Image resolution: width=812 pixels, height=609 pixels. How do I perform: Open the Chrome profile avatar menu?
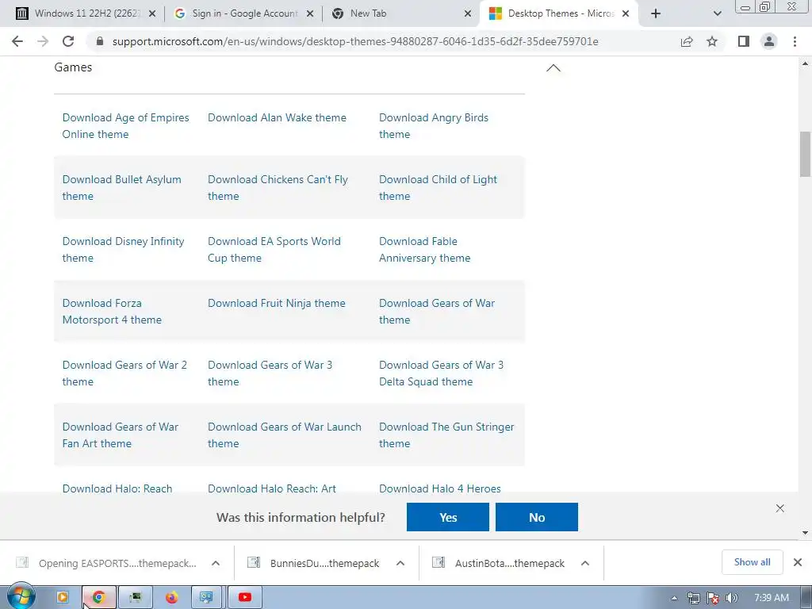pyautogui.click(x=769, y=41)
